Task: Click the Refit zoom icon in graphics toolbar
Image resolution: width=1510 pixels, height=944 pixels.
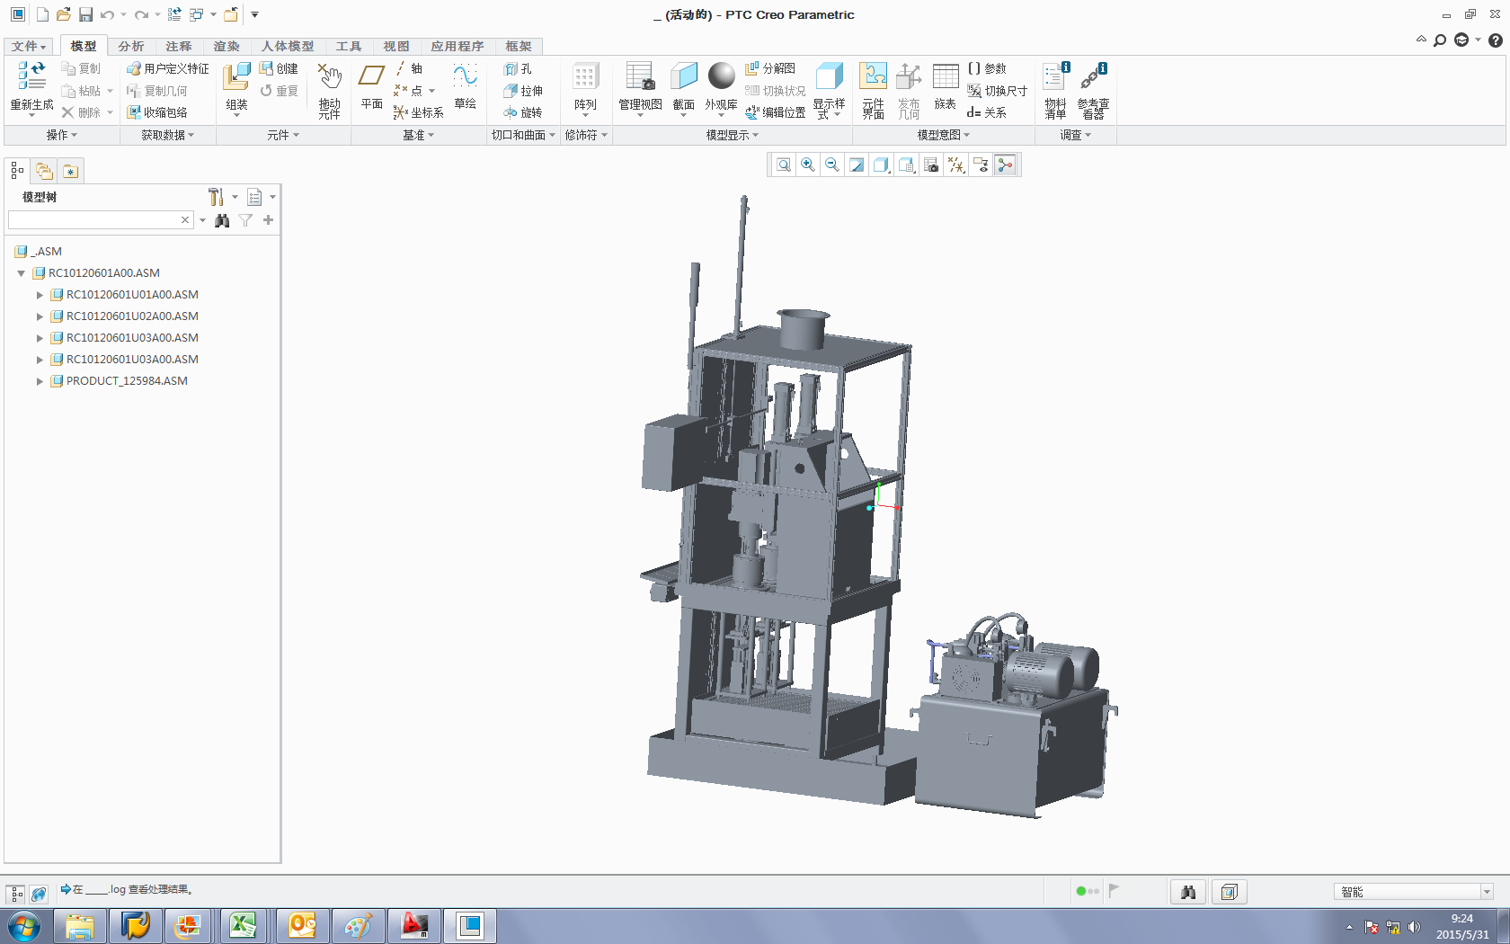Action: pos(784,165)
